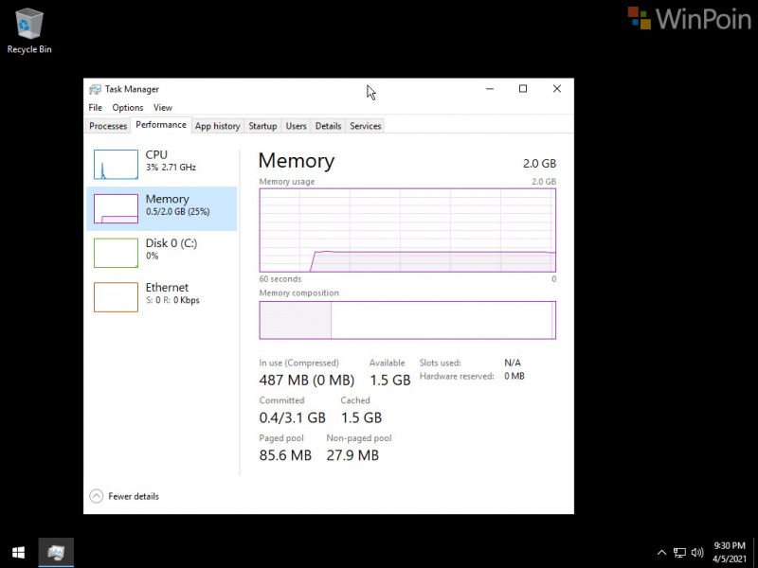Image resolution: width=758 pixels, height=568 pixels.
Task: Open the View menu
Action: point(162,107)
